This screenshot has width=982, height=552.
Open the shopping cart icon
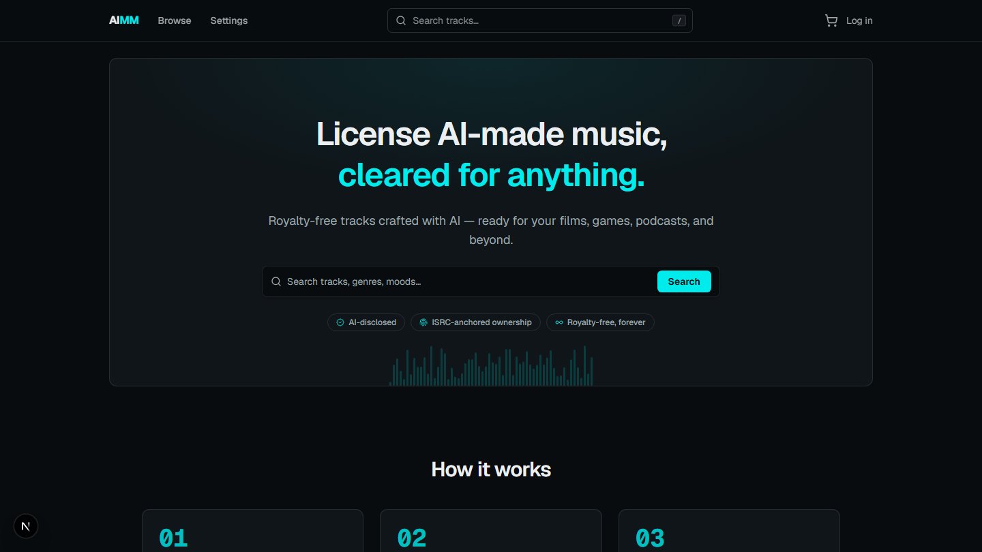coord(831,20)
